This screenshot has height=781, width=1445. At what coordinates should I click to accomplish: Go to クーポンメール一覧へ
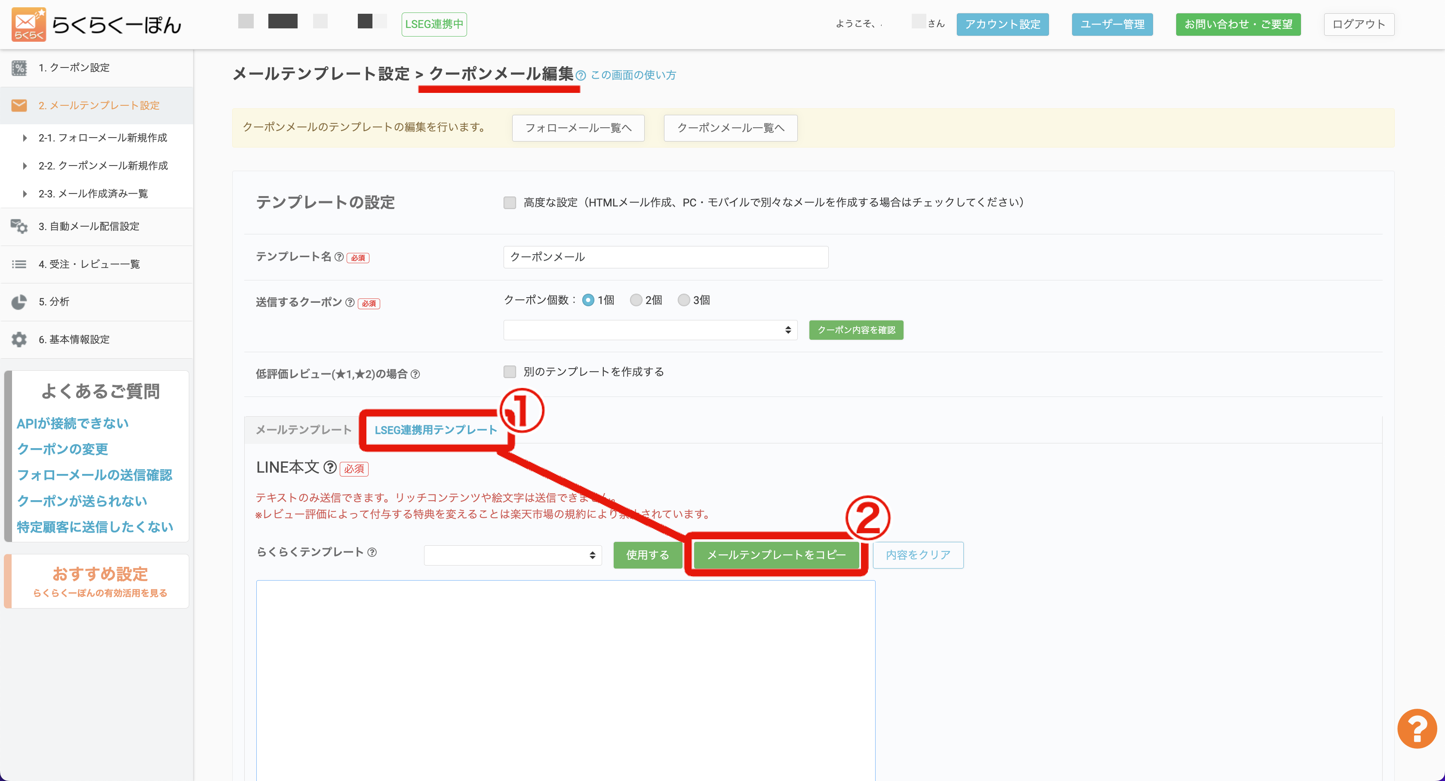coord(730,128)
